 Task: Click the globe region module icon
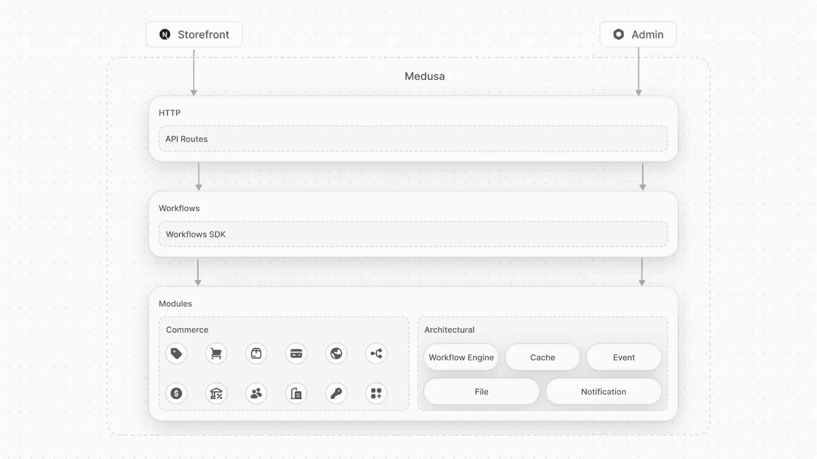336,354
